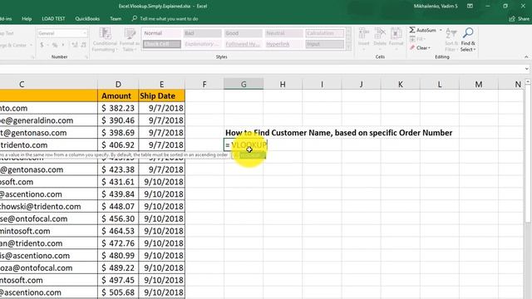This screenshot has height=299, width=532.
Task: Expand the formula bar chevron
Action: pyautogui.click(x=526, y=69)
